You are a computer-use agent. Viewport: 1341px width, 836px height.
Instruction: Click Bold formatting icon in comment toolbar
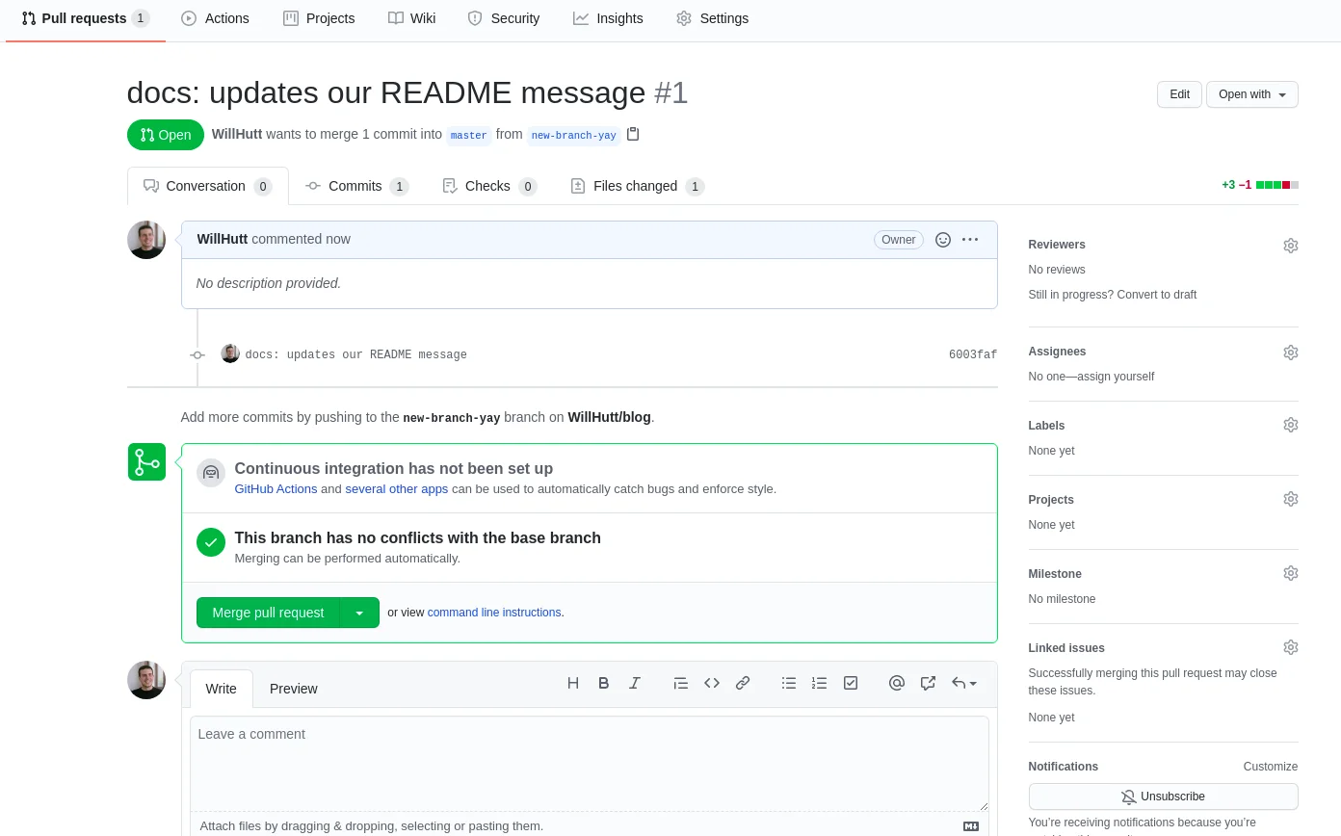coord(604,683)
